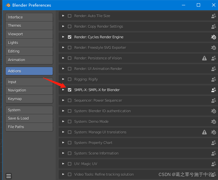Click warning triangle on Persistence of Vision row

[204, 58]
